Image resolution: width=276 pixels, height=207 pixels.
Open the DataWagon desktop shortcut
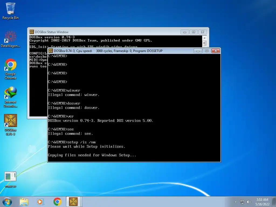[x=11, y=39]
